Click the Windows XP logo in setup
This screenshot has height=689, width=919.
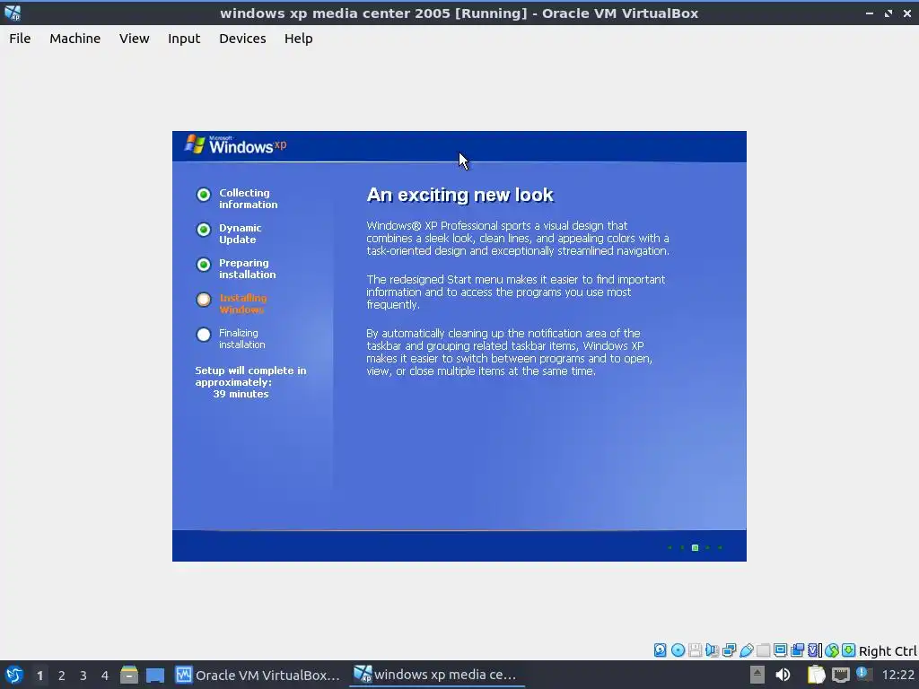(x=236, y=144)
